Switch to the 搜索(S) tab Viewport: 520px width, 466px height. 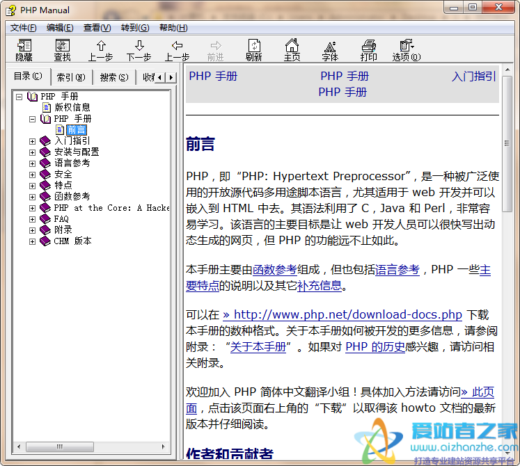114,77
